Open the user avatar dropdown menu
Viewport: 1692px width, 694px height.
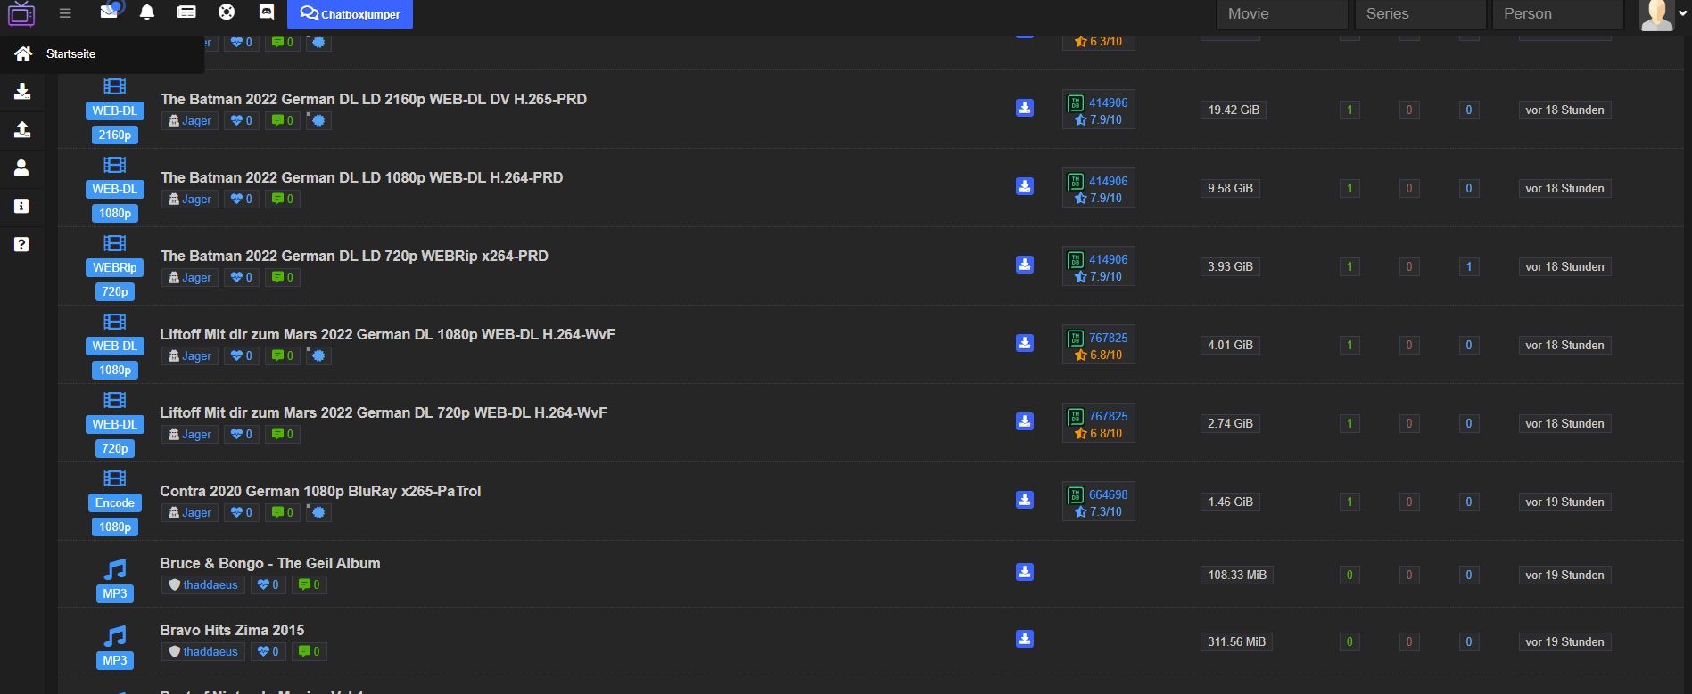click(1663, 15)
